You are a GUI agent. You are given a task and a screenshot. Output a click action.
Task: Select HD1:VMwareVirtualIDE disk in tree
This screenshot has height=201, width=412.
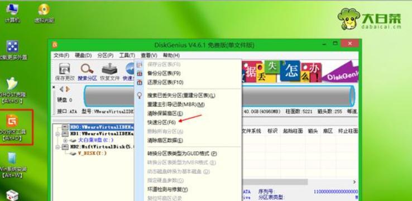(x=102, y=134)
